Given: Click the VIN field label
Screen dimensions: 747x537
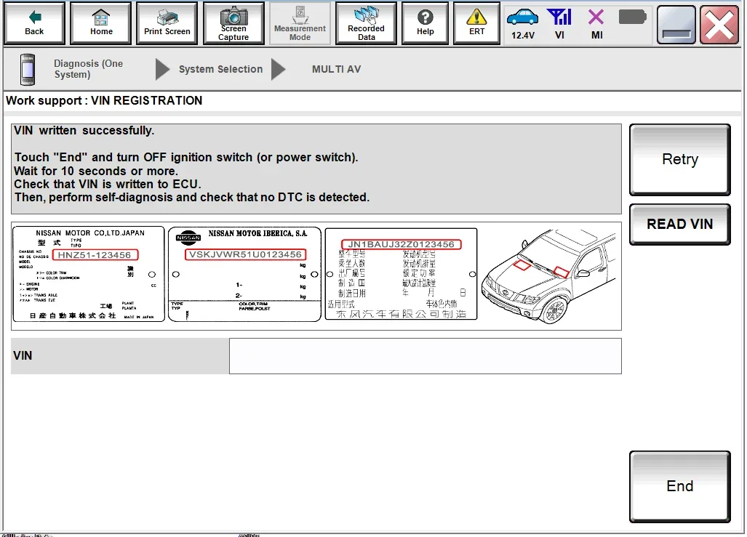Looking at the screenshot, I should click(23, 355).
